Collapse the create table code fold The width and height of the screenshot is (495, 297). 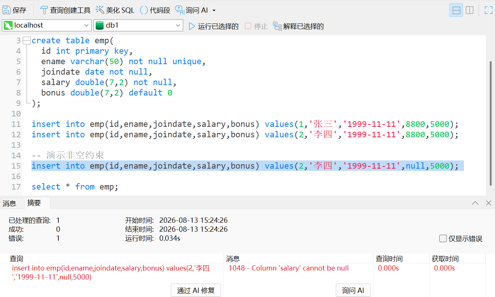tap(26, 41)
